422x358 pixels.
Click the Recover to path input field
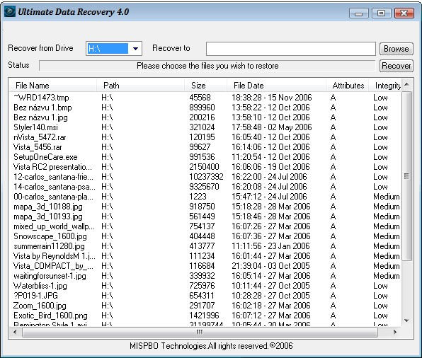[291, 49]
